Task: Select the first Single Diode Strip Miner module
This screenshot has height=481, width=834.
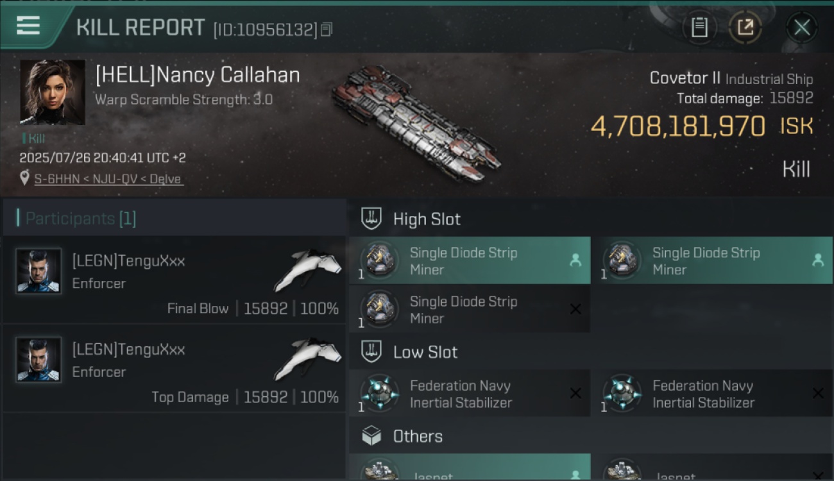Action: [470, 260]
